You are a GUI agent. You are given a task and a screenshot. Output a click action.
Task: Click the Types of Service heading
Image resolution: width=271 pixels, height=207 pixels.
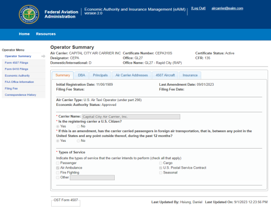72,152
